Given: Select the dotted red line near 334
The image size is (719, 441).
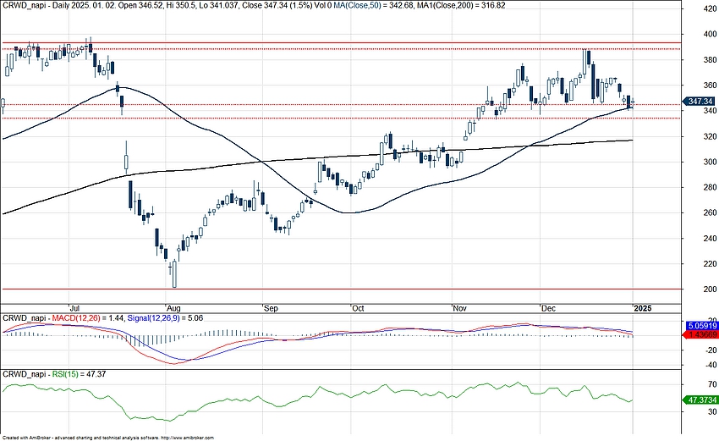Looking at the screenshot, I should [x=340, y=118].
